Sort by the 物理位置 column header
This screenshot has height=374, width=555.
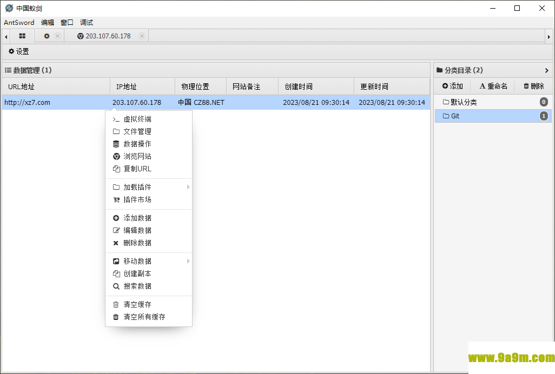[201, 86]
